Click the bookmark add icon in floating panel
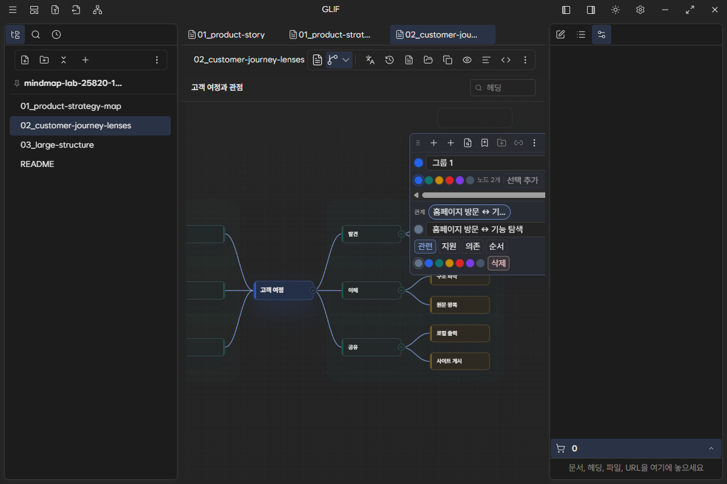This screenshot has height=484, width=727. [x=485, y=143]
